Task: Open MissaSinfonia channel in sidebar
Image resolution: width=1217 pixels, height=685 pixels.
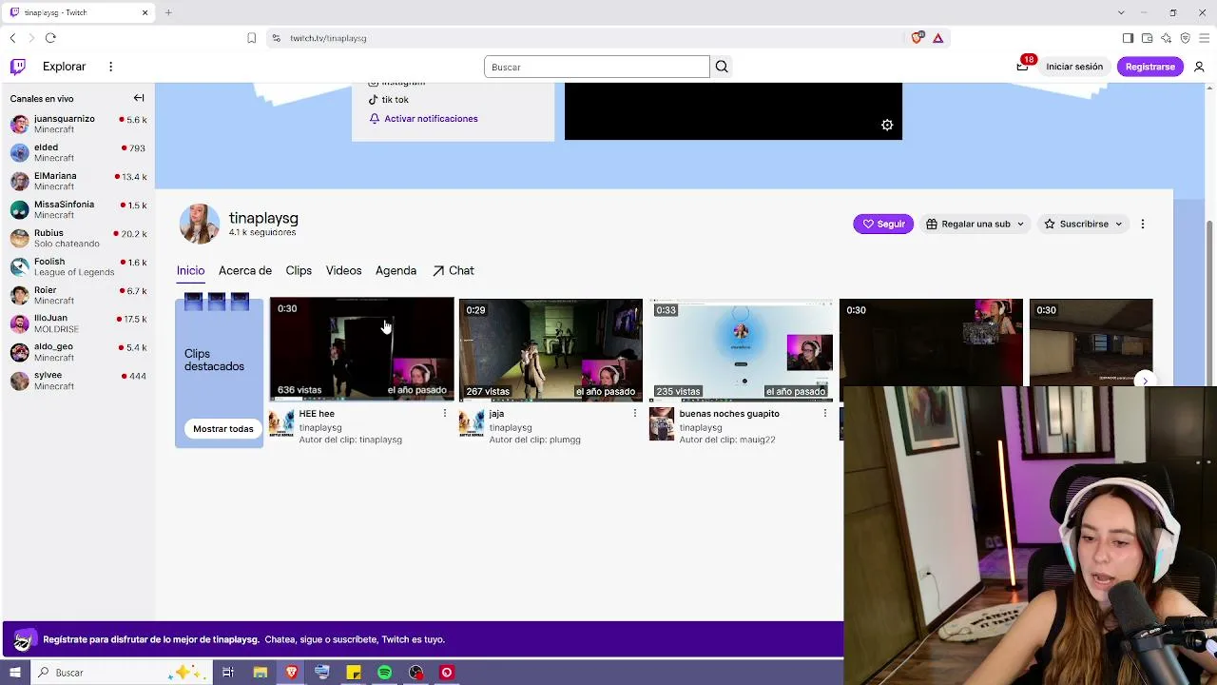Action: (x=78, y=209)
